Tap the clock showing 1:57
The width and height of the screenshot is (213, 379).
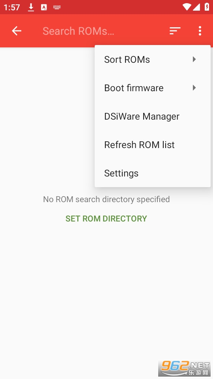click(11, 7)
